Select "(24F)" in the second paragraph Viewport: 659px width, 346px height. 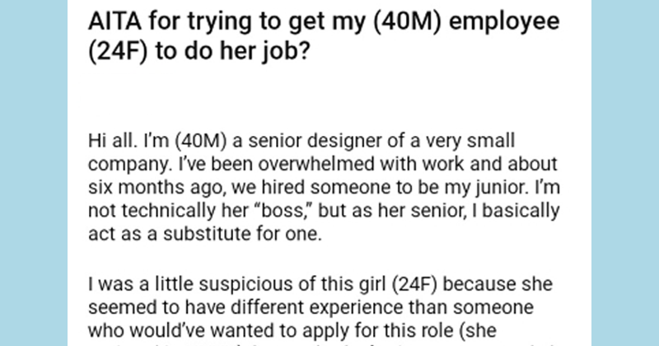[x=414, y=284]
